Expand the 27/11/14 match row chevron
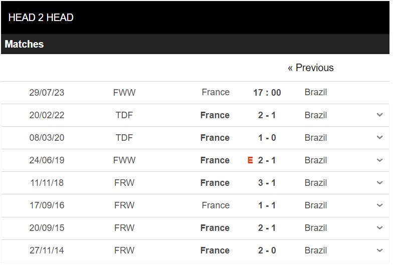 [379, 250]
